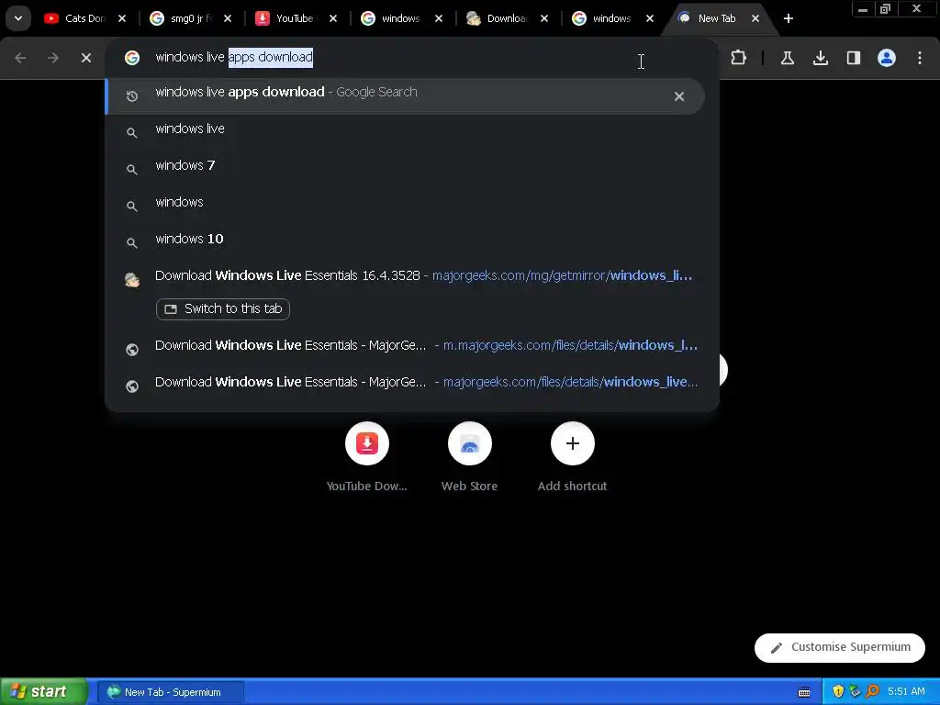Switch to the MajorGeeks Download tab
This screenshot has height=705, width=940.
(506, 18)
